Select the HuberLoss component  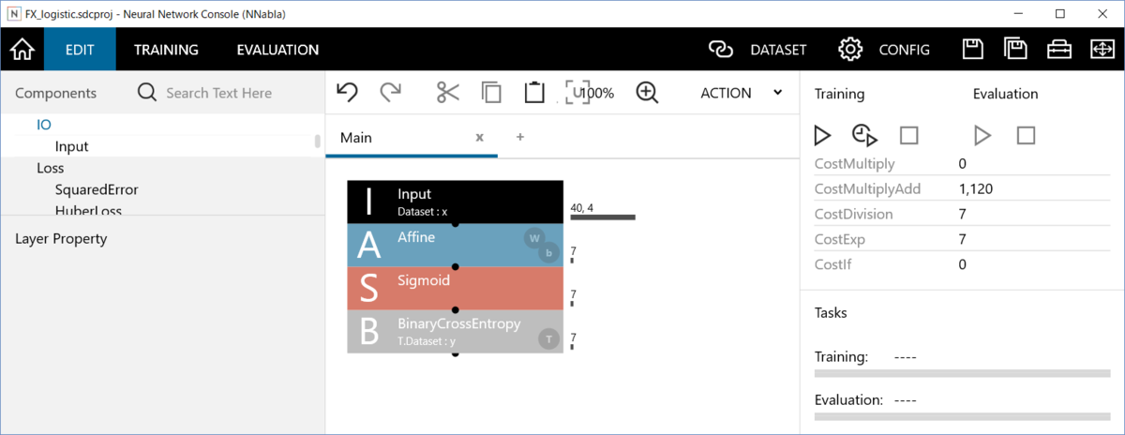(x=88, y=211)
